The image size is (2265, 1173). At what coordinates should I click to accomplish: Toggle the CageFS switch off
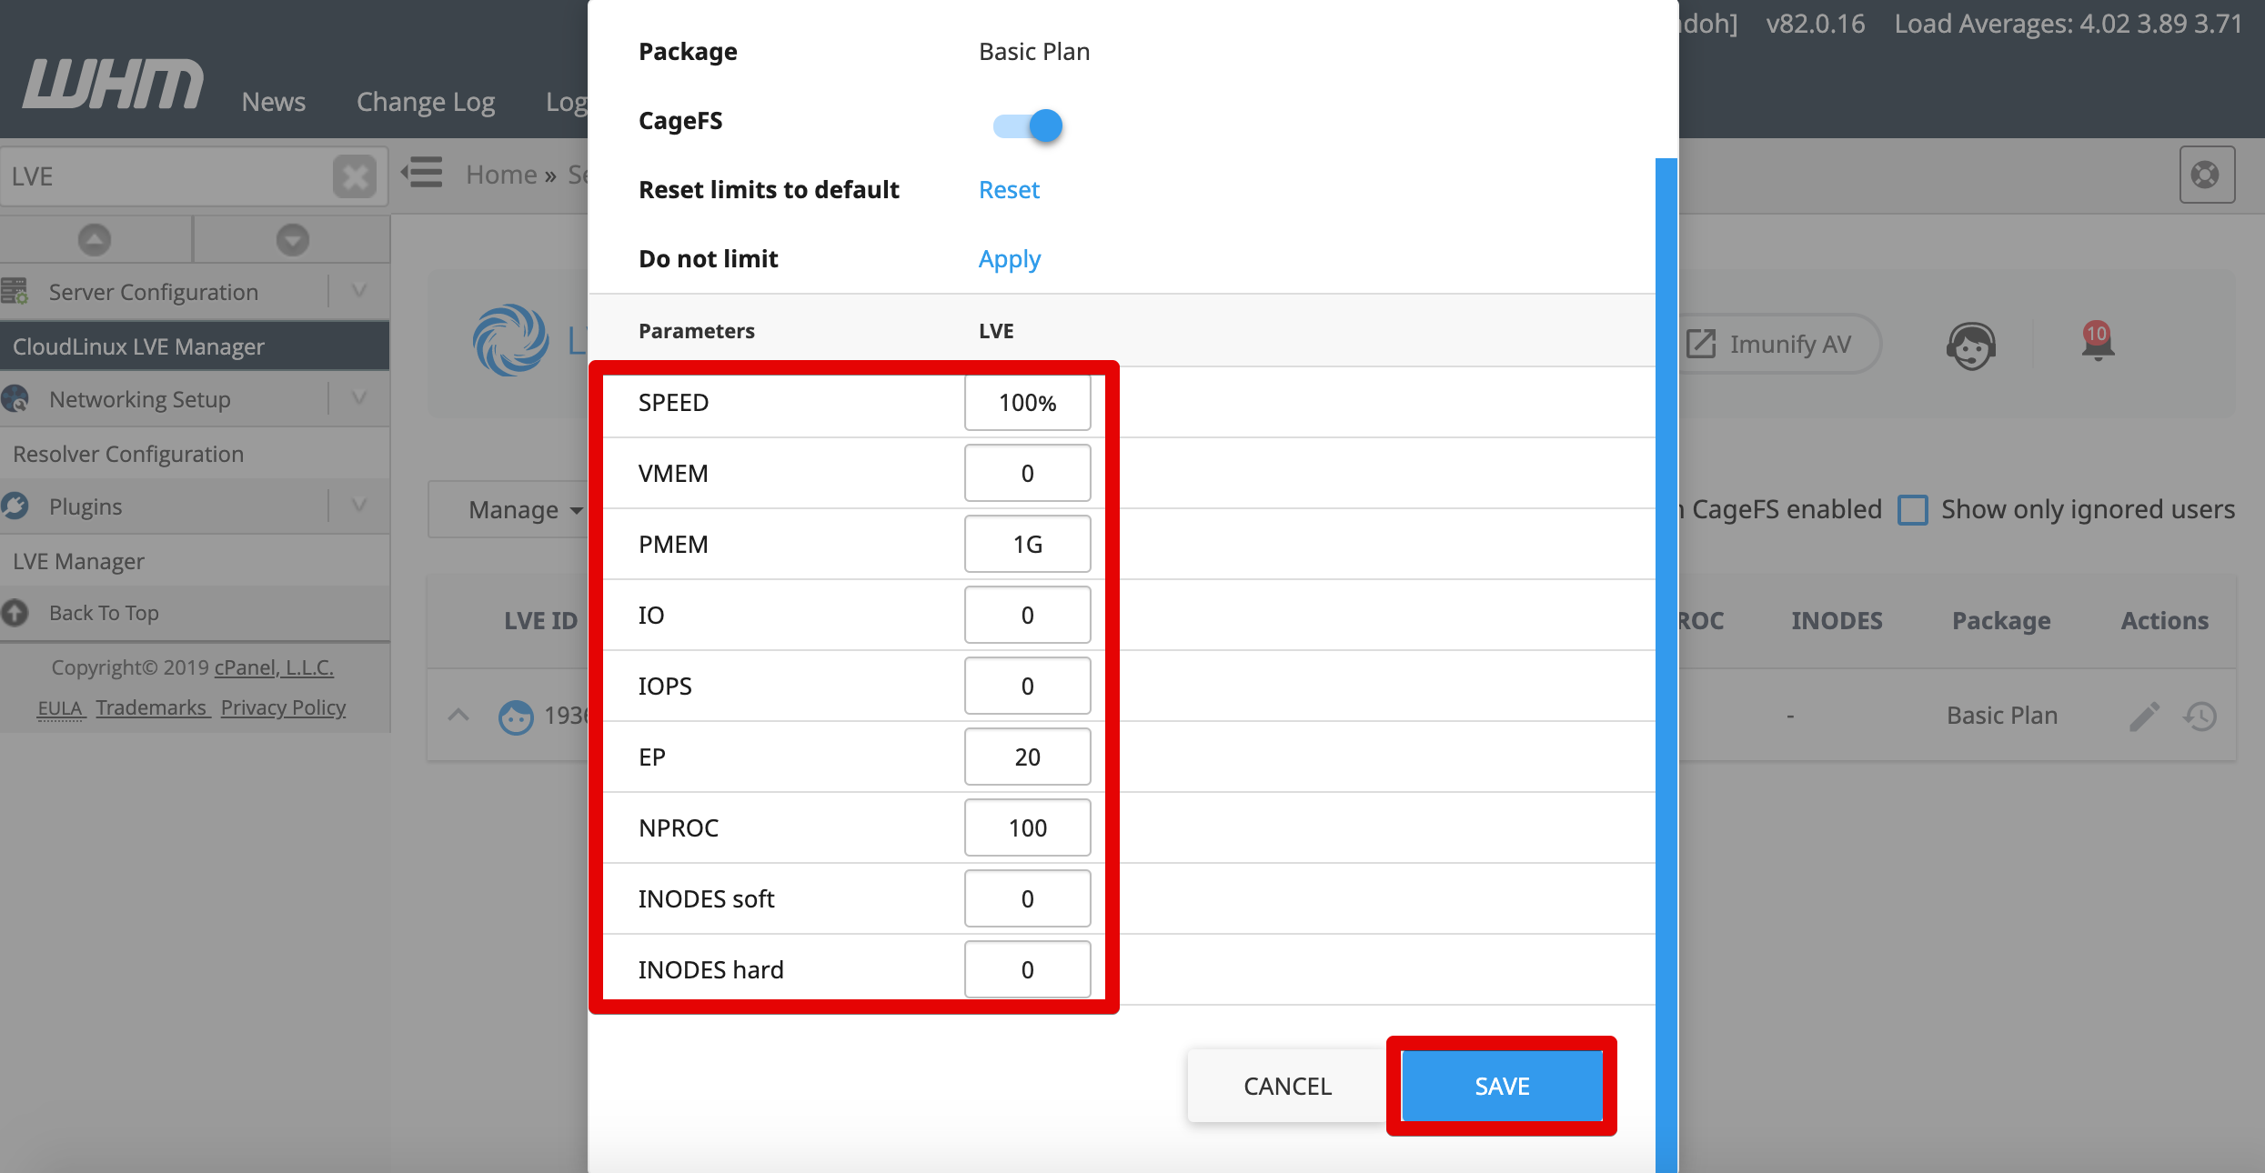point(1027,125)
